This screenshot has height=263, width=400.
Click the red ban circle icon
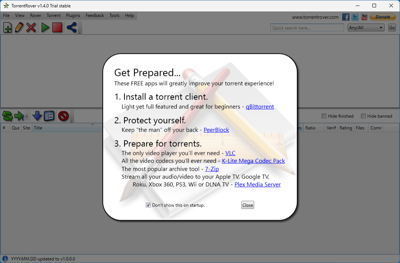[63, 116]
